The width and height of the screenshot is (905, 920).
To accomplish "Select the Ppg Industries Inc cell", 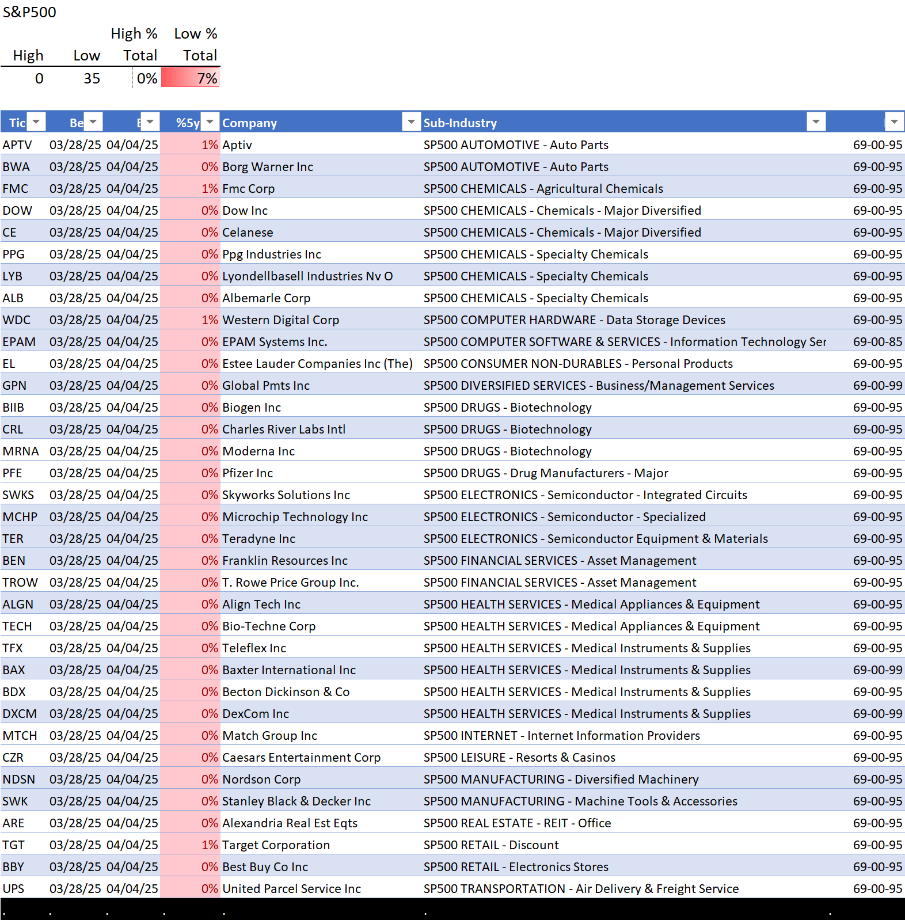I will click(320, 254).
